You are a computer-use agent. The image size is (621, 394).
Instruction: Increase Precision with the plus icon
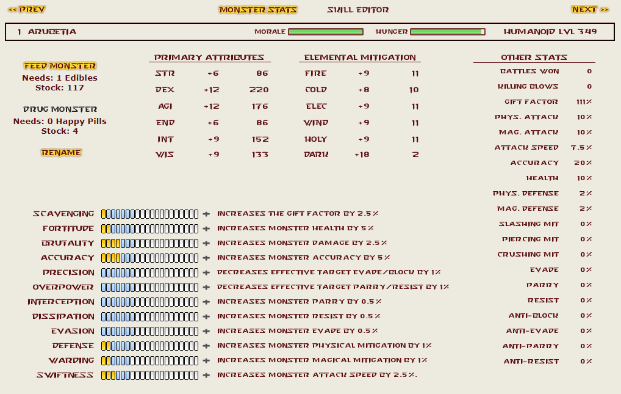[206, 272]
